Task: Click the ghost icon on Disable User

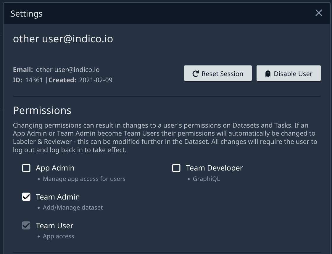Action: click(268, 74)
